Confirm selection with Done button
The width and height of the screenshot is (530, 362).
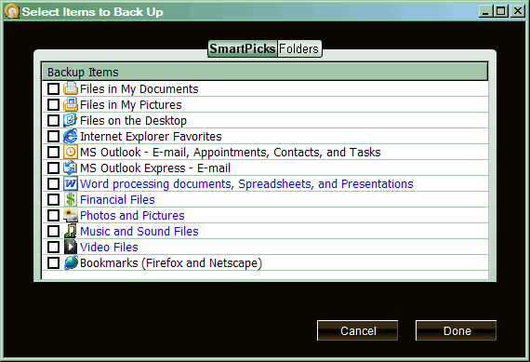tap(457, 330)
